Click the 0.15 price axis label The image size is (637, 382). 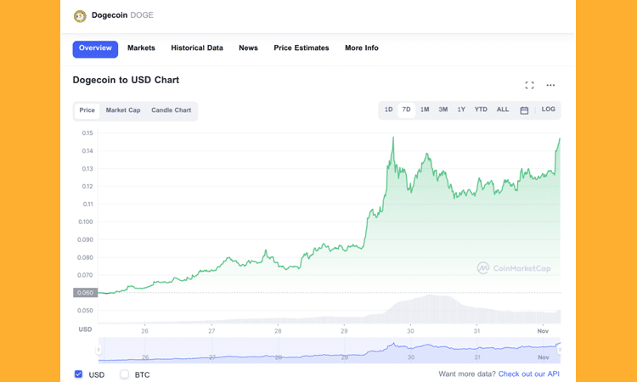[x=87, y=133]
